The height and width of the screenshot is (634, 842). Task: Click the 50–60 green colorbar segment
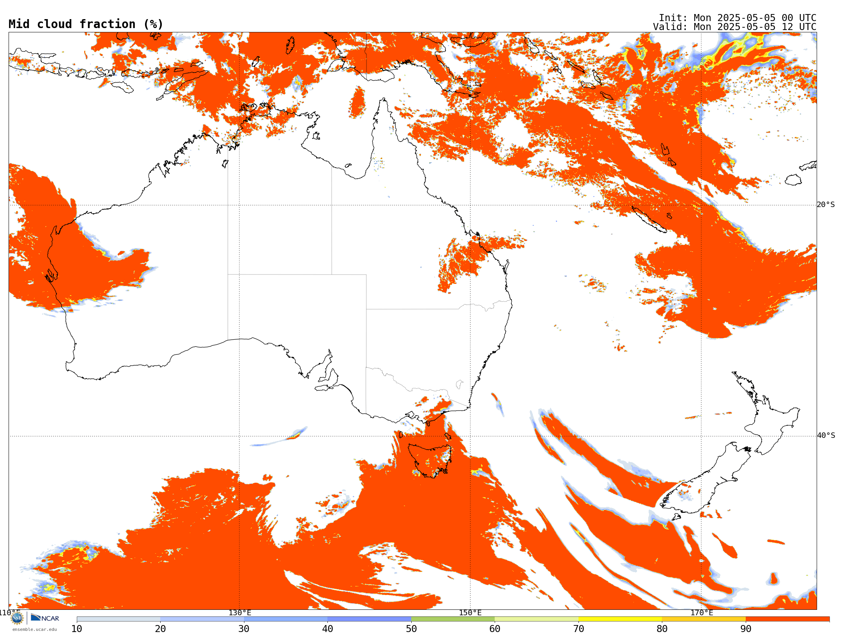point(453,619)
